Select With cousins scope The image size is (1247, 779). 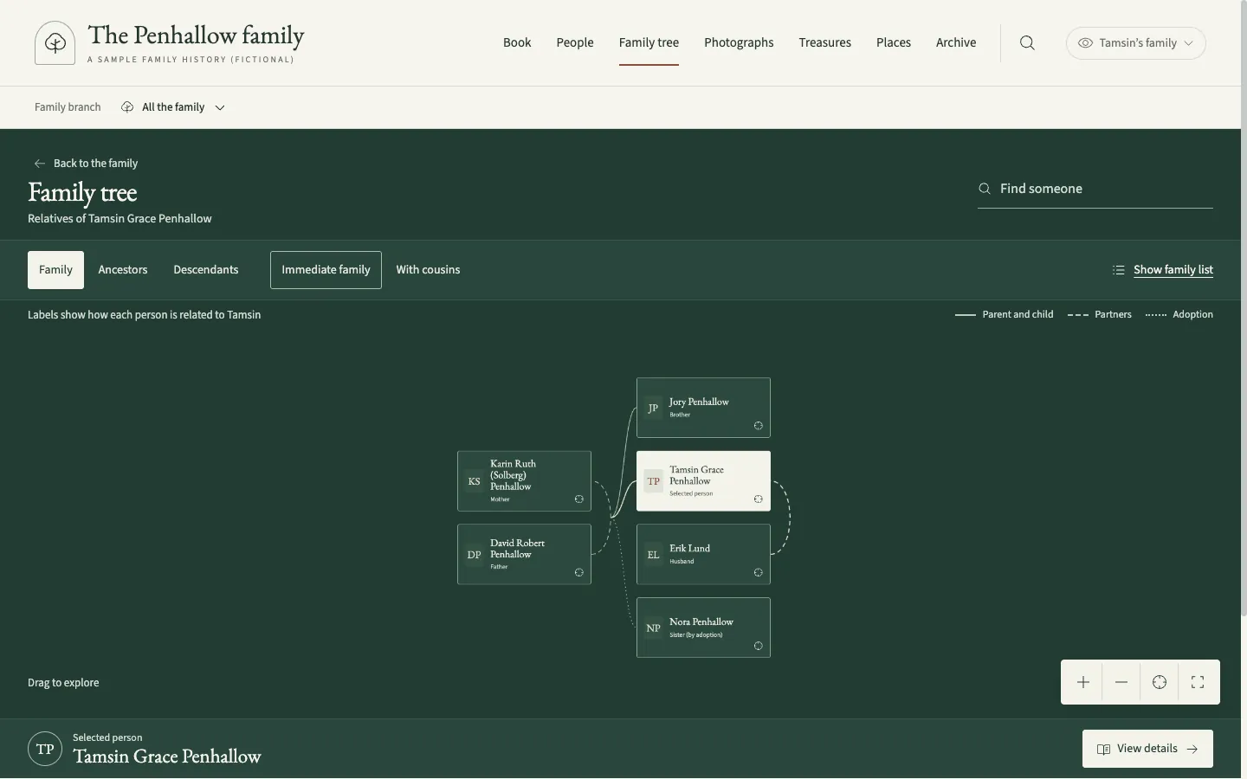[x=428, y=270]
